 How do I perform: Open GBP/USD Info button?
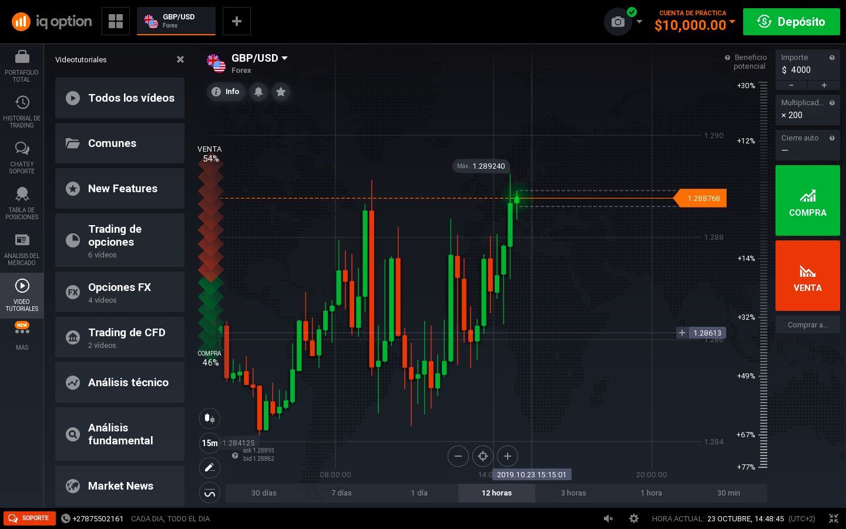click(x=226, y=92)
